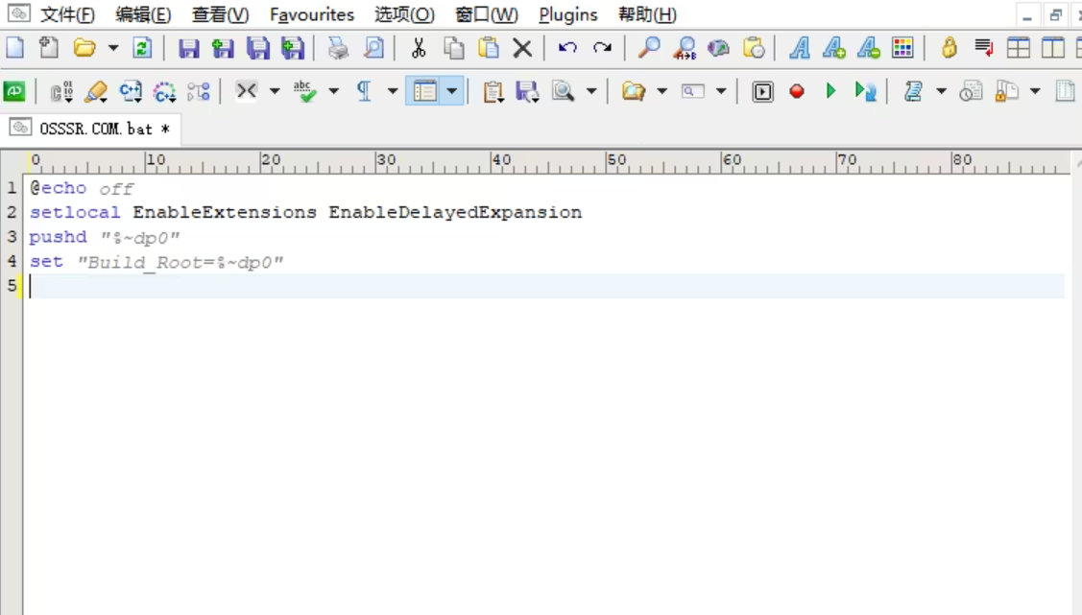The width and height of the screenshot is (1082, 615).
Task: Open the pilcrow dropdown arrow
Action: 393,91
